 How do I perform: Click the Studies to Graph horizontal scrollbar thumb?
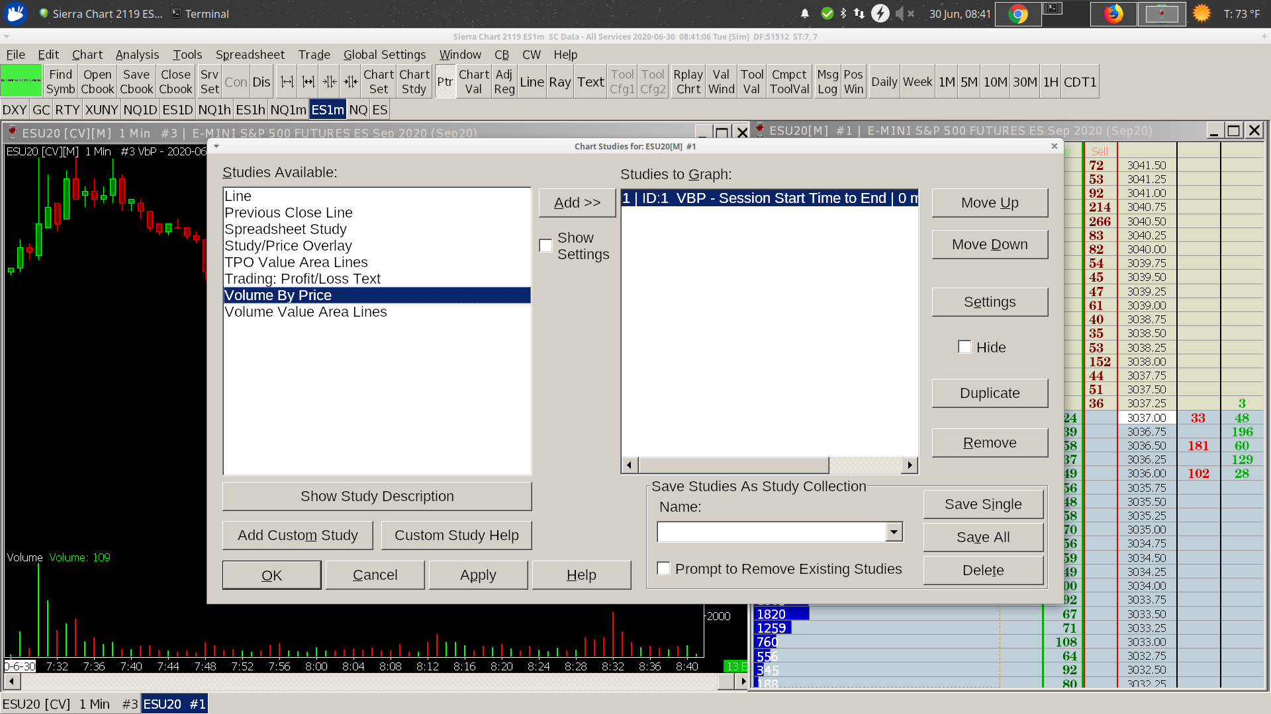tap(733, 465)
